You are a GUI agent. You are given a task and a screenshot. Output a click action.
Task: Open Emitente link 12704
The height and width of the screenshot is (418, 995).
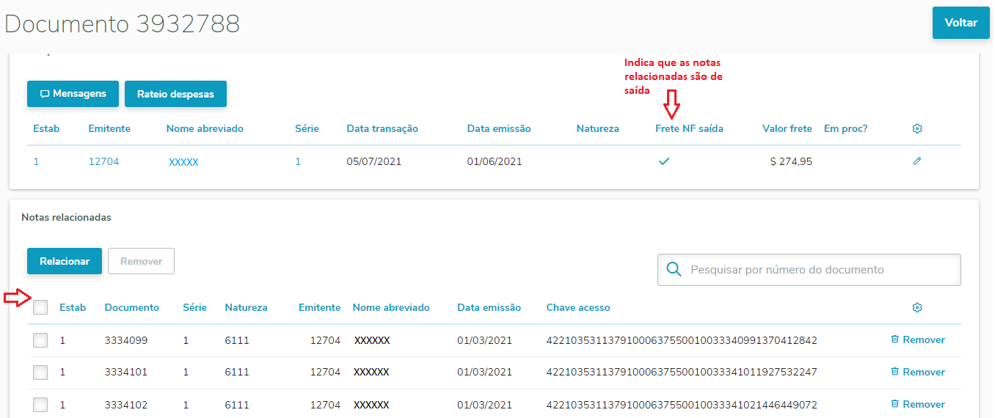(x=103, y=161)
